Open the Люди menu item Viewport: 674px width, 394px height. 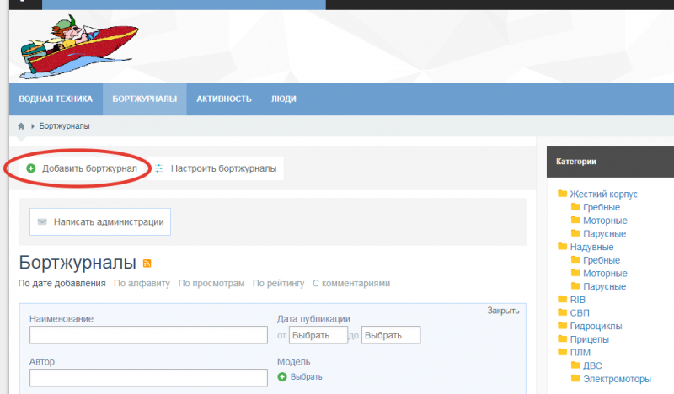pyautogui.click(x=283, y=98)
